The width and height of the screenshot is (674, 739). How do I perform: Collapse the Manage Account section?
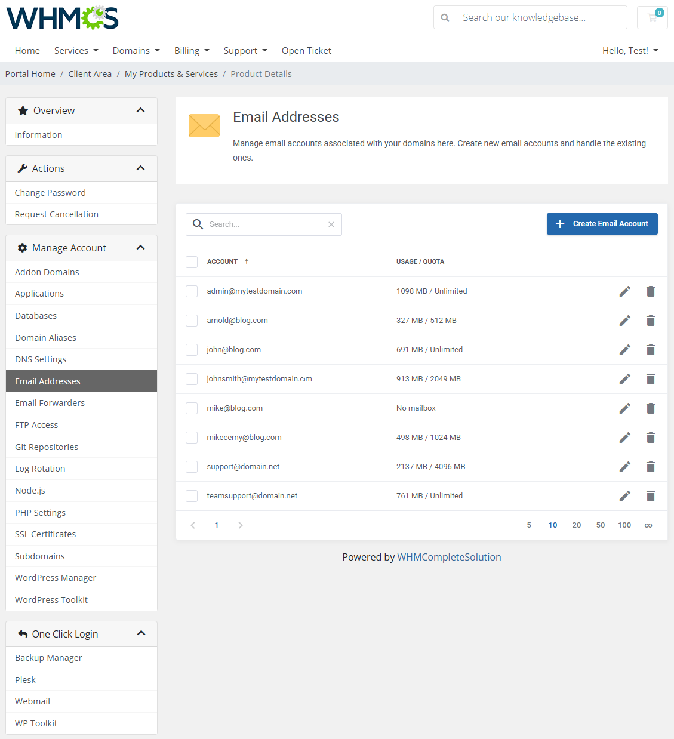[x=141, y=247]
